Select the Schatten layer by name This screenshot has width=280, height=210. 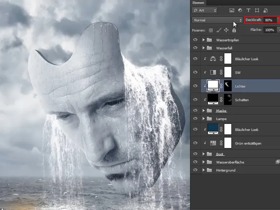tap(242, 100)
